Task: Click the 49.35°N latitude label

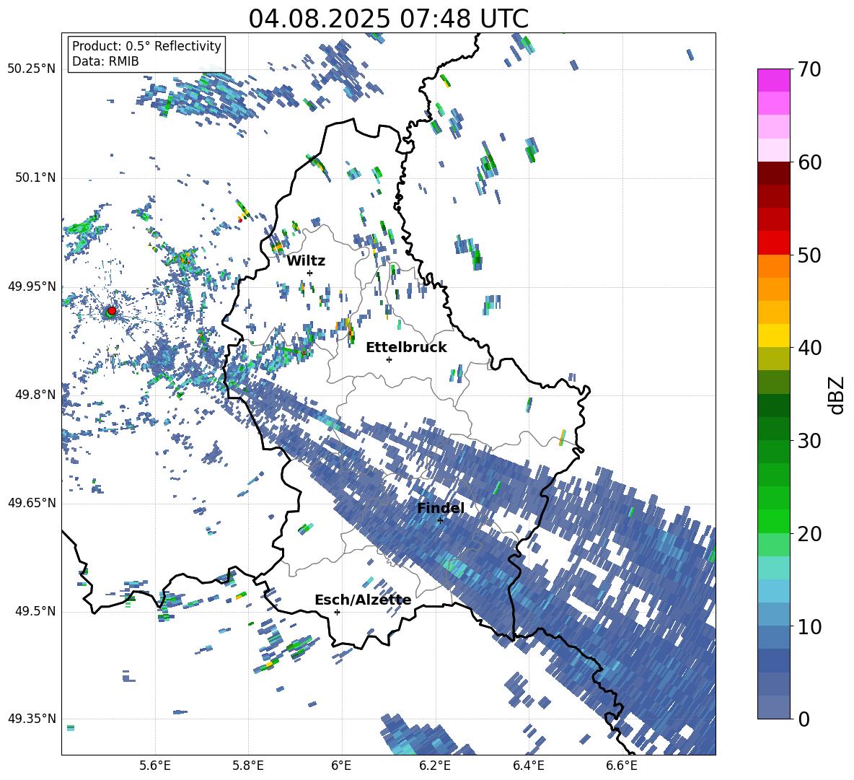Action: tap(32, 719)
